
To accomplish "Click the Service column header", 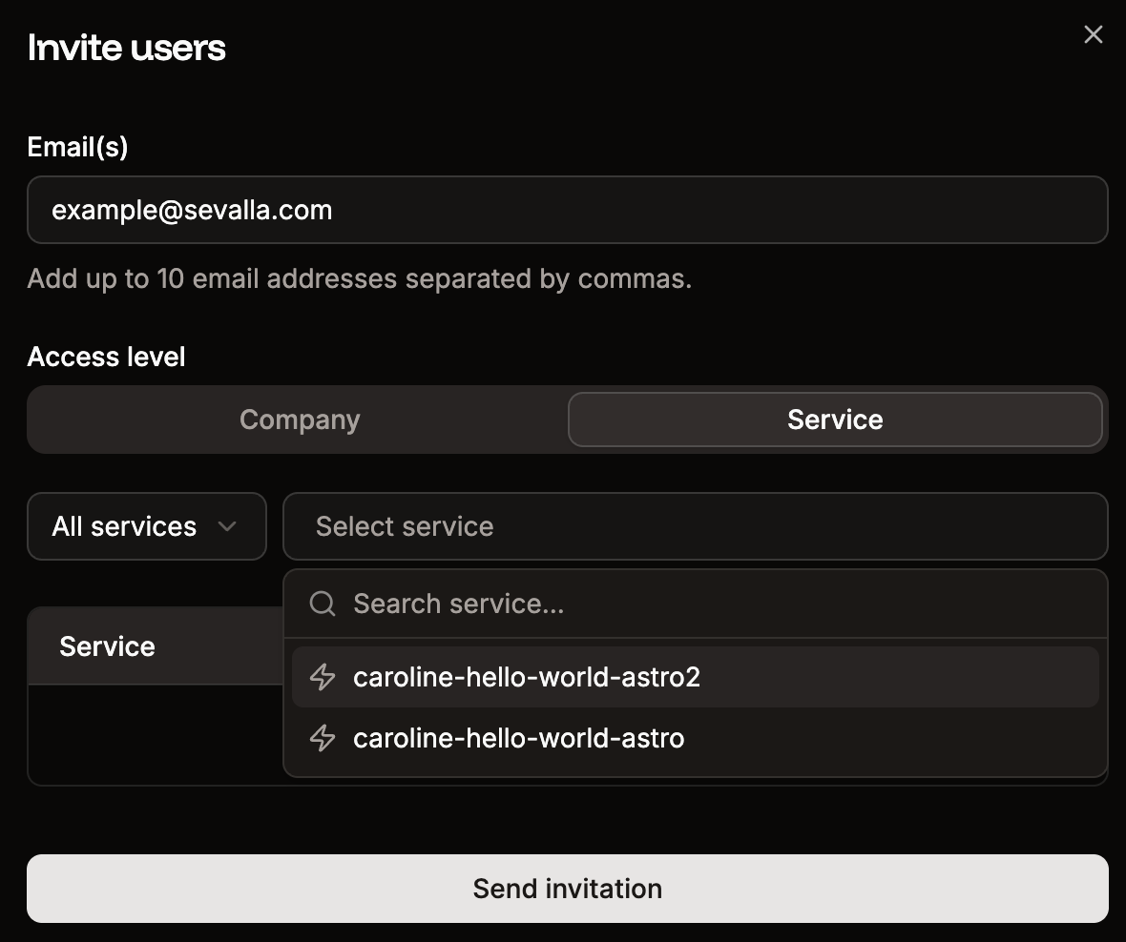I will click(x=107, y=646).
